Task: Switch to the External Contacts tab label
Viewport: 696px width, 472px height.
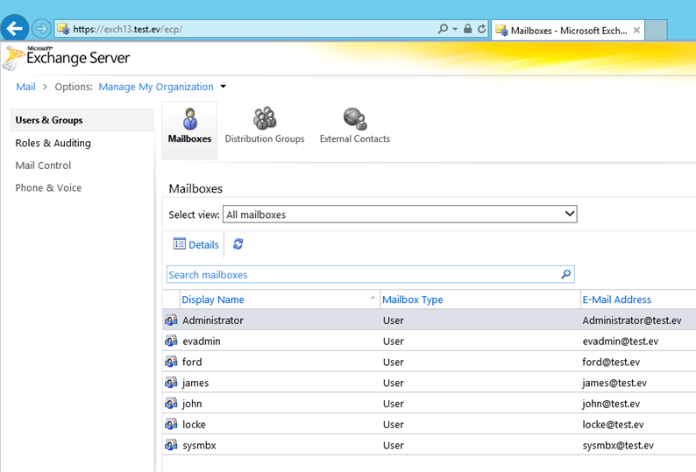Action: 355,139
